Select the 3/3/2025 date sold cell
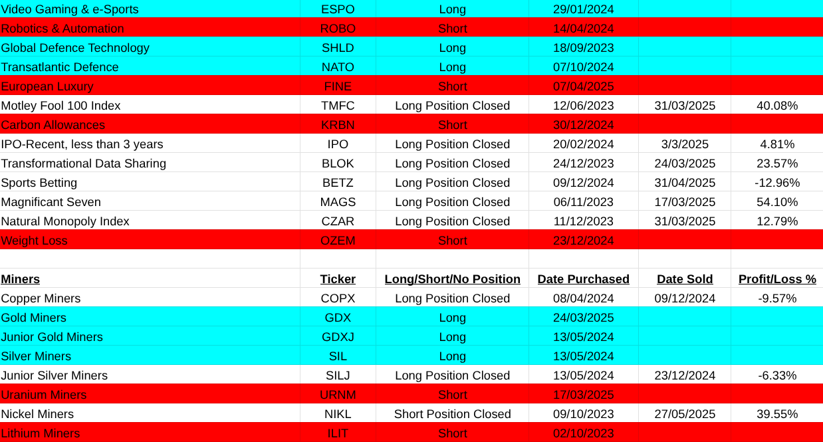Image resolution: width=823 pixels, height=442 pixels. (x=685, y=144)
